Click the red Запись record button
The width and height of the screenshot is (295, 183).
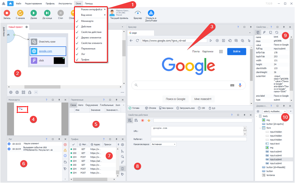pos(7,13)
